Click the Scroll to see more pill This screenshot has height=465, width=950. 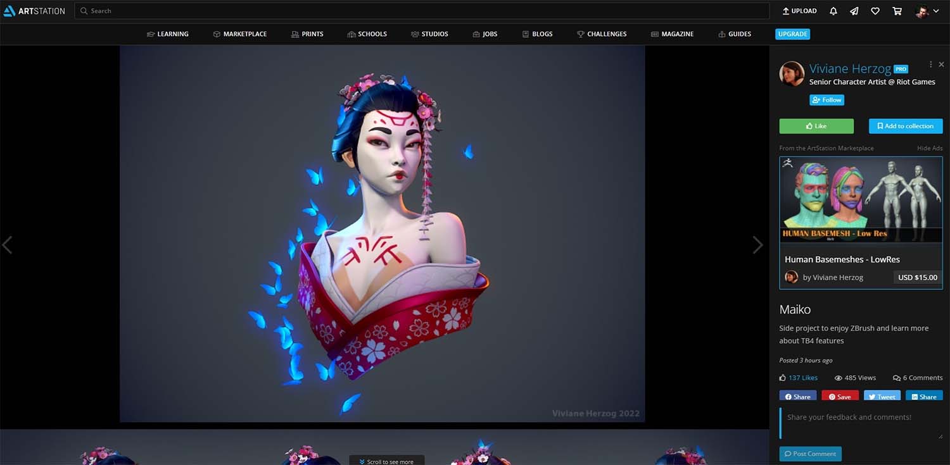(386, 461)
